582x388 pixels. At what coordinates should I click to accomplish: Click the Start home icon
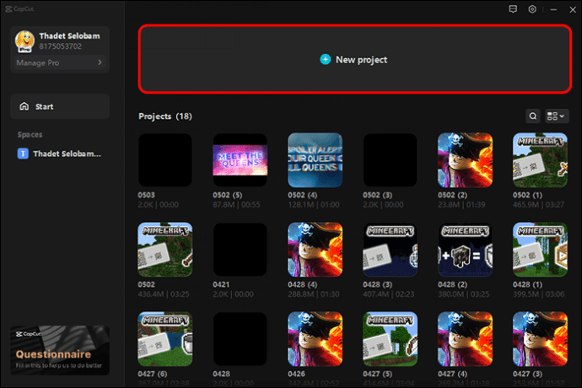click(24, 106)
